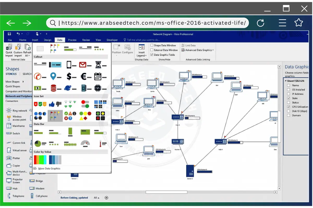The height and width of the screenshot is (208, 313).
Task: Open the Review ribbon tab
Action: (x=86, y=40)
